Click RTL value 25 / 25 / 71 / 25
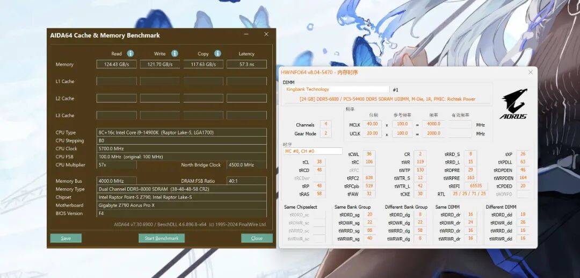 pos(469,194)
